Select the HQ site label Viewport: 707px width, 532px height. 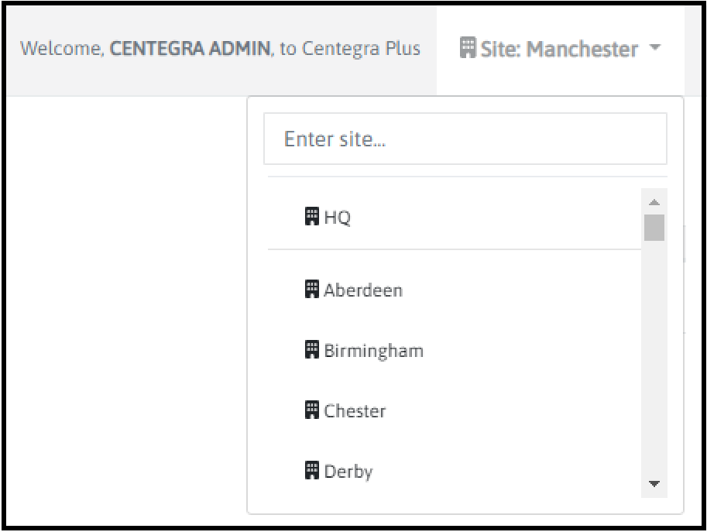click(x=338, y=218)
